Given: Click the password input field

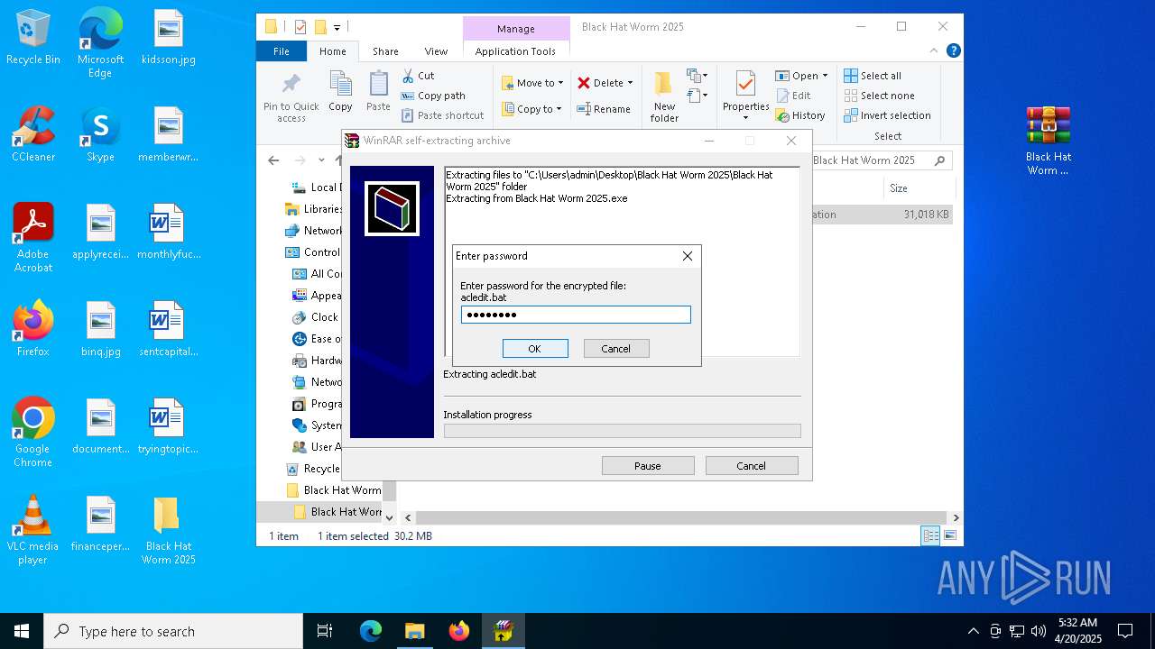Looking at the screenshot, I should (x=576, y=315).
